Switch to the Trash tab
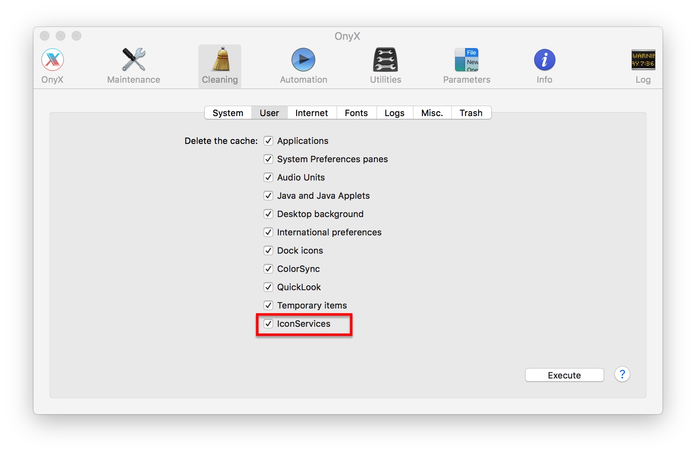This screenshot has width=696, height=454. [x=471, y=113]
